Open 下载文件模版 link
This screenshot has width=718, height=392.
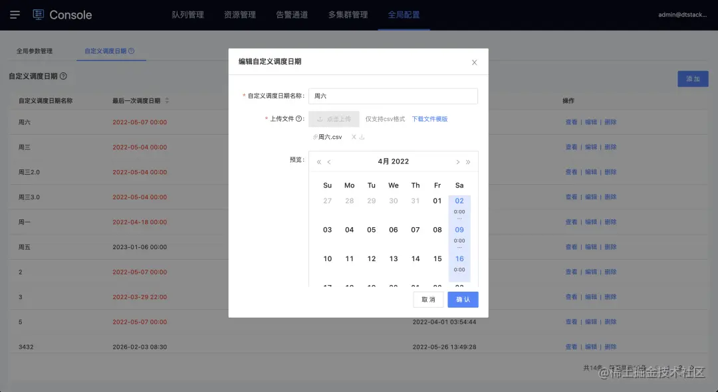click(429, 119)
